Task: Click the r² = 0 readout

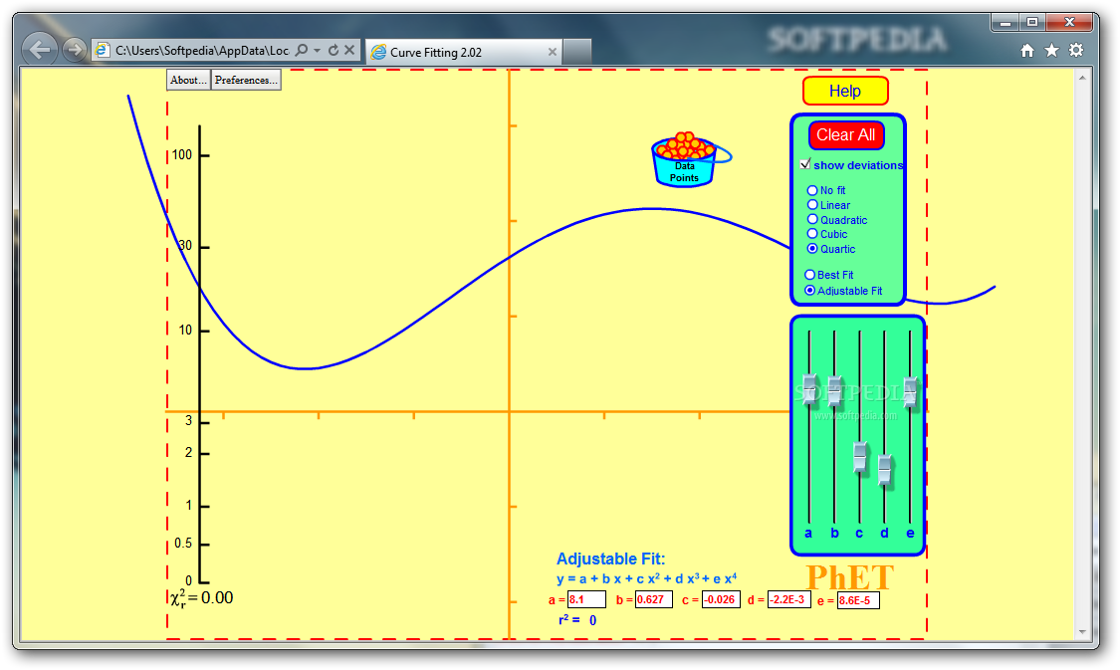Action: pyautogui.click(x=577, y=620)
